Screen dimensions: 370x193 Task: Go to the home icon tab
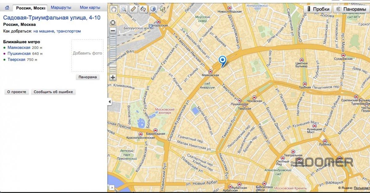pos(7,8)
